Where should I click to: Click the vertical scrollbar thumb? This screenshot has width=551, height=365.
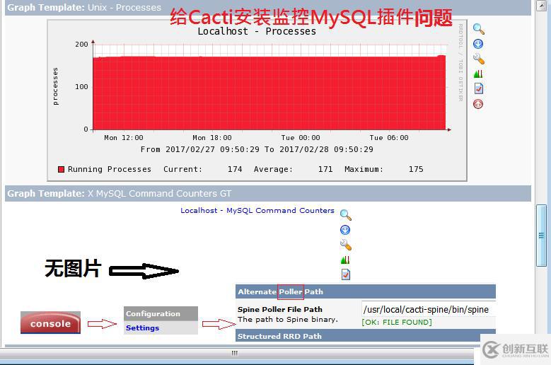[541, 236]
